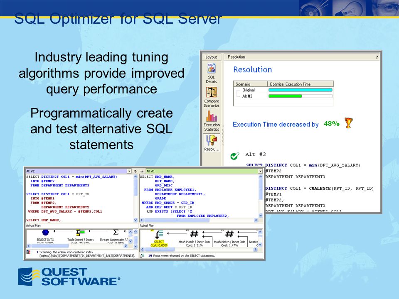Click the down arrow of Alt #2 SQL vertical scrollbar

click(x=135, y=220)
